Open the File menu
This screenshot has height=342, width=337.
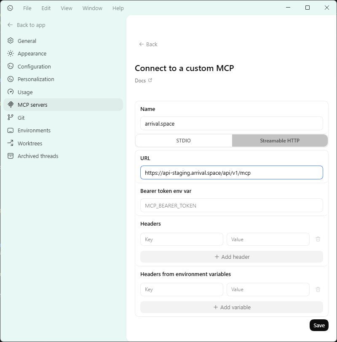27,8
